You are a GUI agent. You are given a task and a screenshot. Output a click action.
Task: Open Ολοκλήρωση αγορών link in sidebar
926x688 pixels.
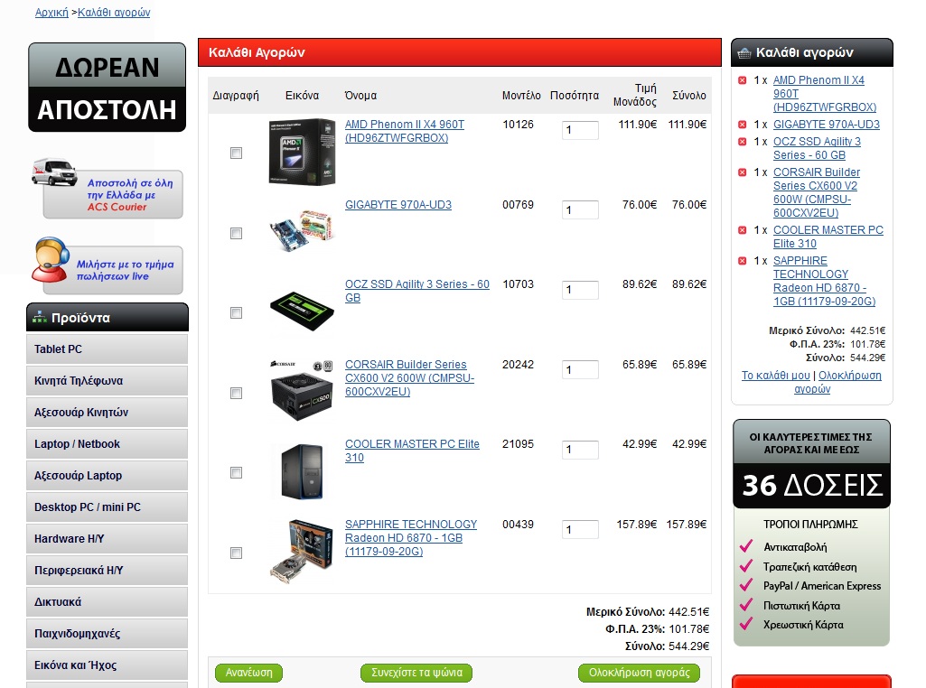tap(850, 376)
